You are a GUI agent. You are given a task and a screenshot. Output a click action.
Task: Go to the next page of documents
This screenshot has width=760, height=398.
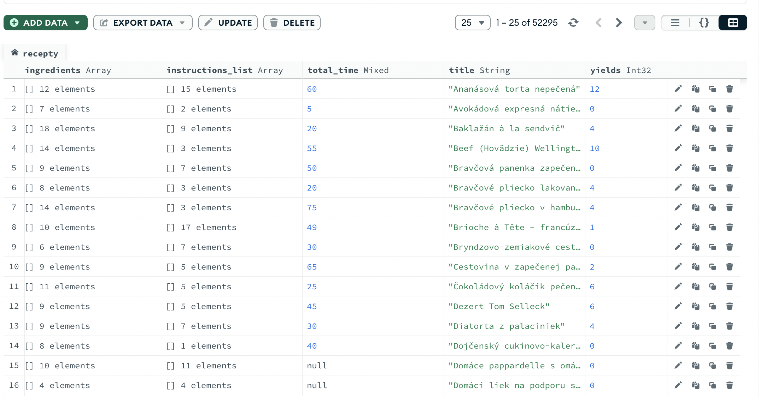pyautogui.click(x=619, y=23)
